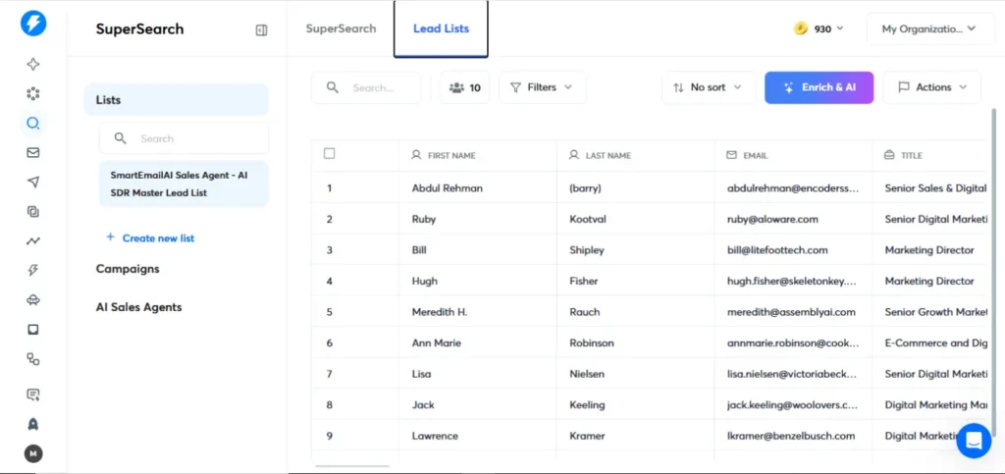Select Lists in the side panel

[177, 100]
